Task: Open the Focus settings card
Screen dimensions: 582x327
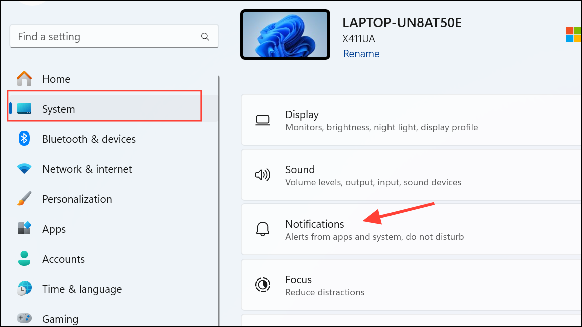Action: (411, 285)
